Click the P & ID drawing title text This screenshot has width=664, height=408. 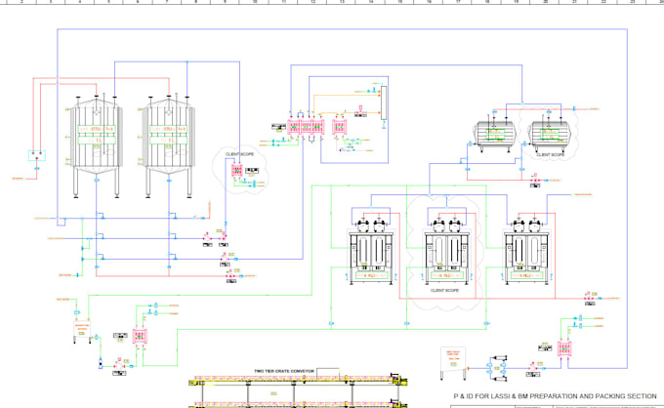click(x=555, y=396)
